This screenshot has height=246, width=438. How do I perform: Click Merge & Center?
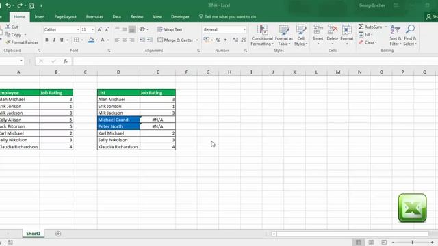175,40
